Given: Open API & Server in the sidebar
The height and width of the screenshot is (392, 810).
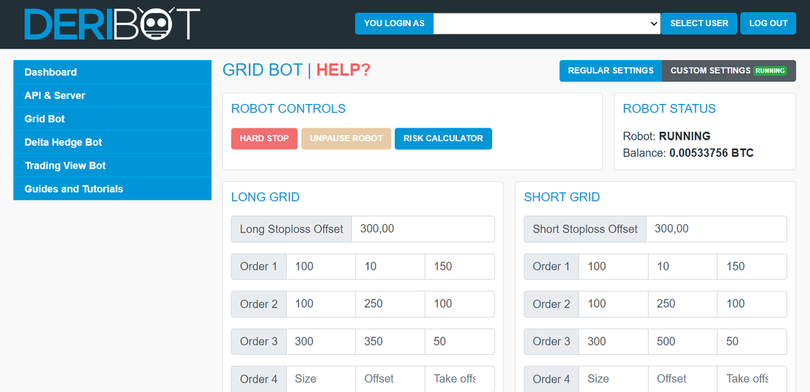Looking at the screenshot, I should coord(112,96).
